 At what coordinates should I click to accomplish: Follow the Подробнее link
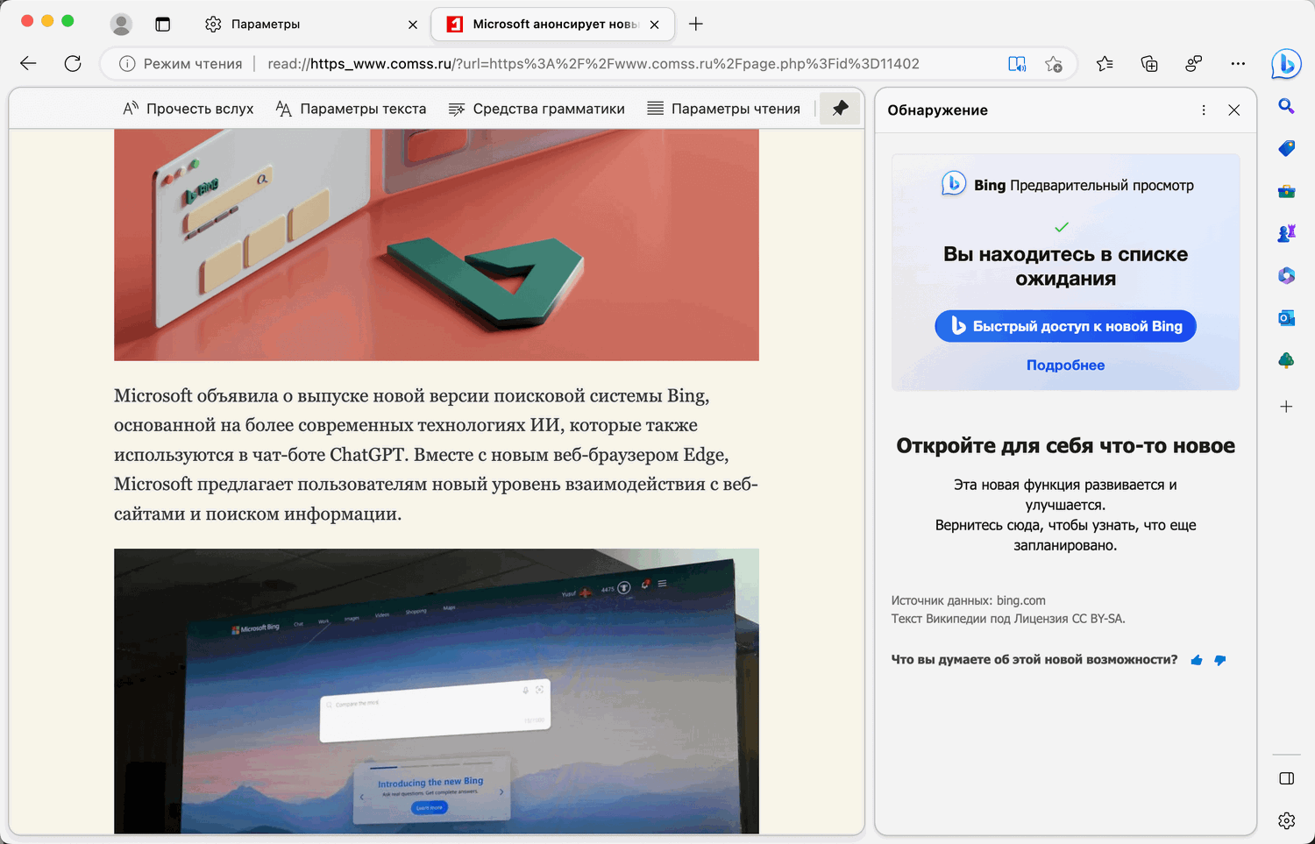[x=1066, y=365]
